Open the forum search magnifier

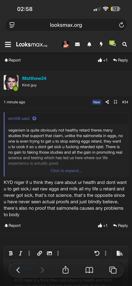125,44
